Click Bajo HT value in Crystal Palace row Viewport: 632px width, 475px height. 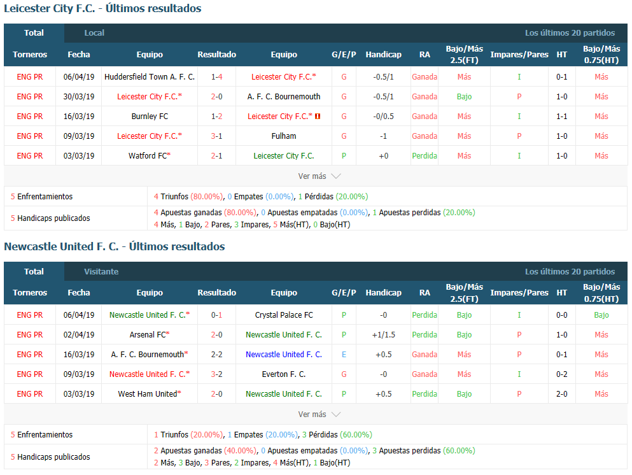click(601, 315)
